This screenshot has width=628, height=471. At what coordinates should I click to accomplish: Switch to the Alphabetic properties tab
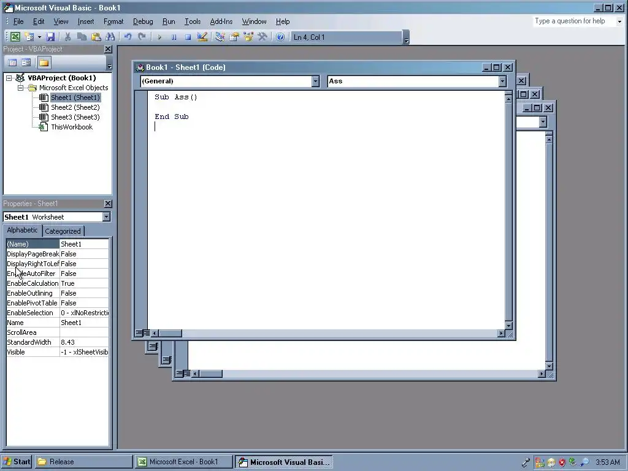click(22, 231)
